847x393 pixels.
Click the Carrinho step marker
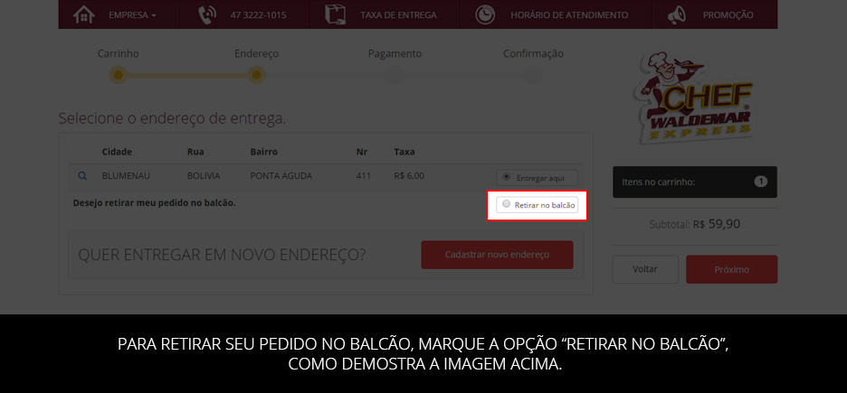pyautogui.click(x=119, y=74)
